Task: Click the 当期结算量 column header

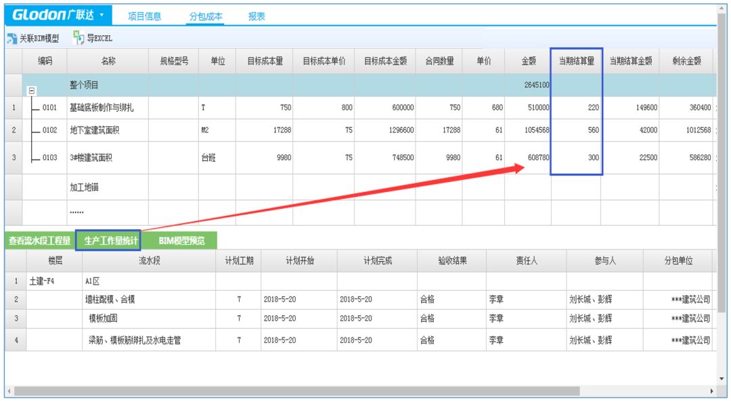Action: pos(576,61)
